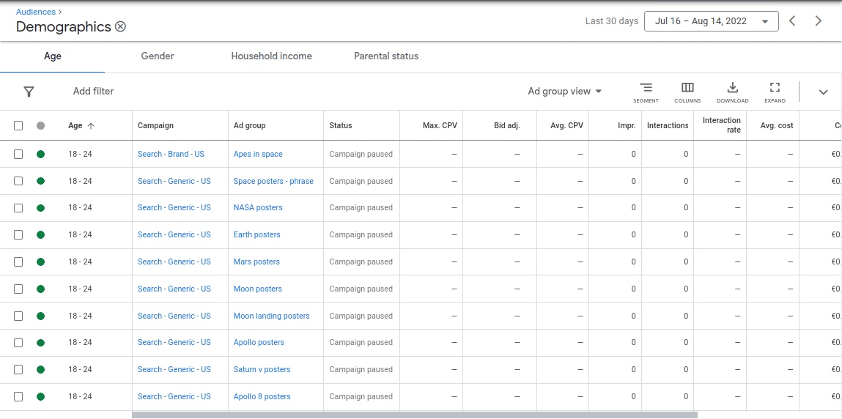Open the Columns icon
The width and height of the screenshot is (842, 419).
(x=687, y=92)
